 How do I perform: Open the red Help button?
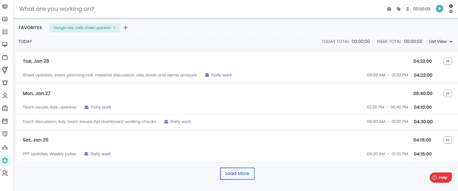(441, 177)
